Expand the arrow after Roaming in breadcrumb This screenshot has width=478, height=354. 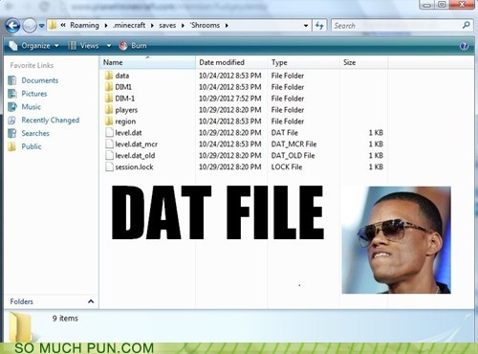(x=106, y=26)
